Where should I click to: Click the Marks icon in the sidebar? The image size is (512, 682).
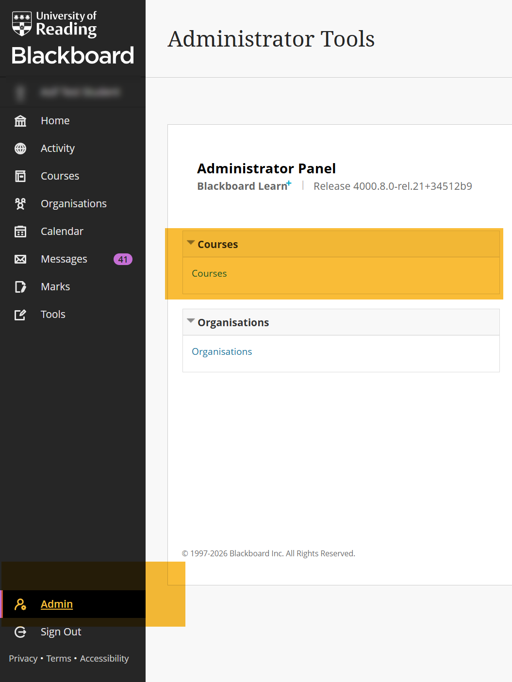point(20,286)
